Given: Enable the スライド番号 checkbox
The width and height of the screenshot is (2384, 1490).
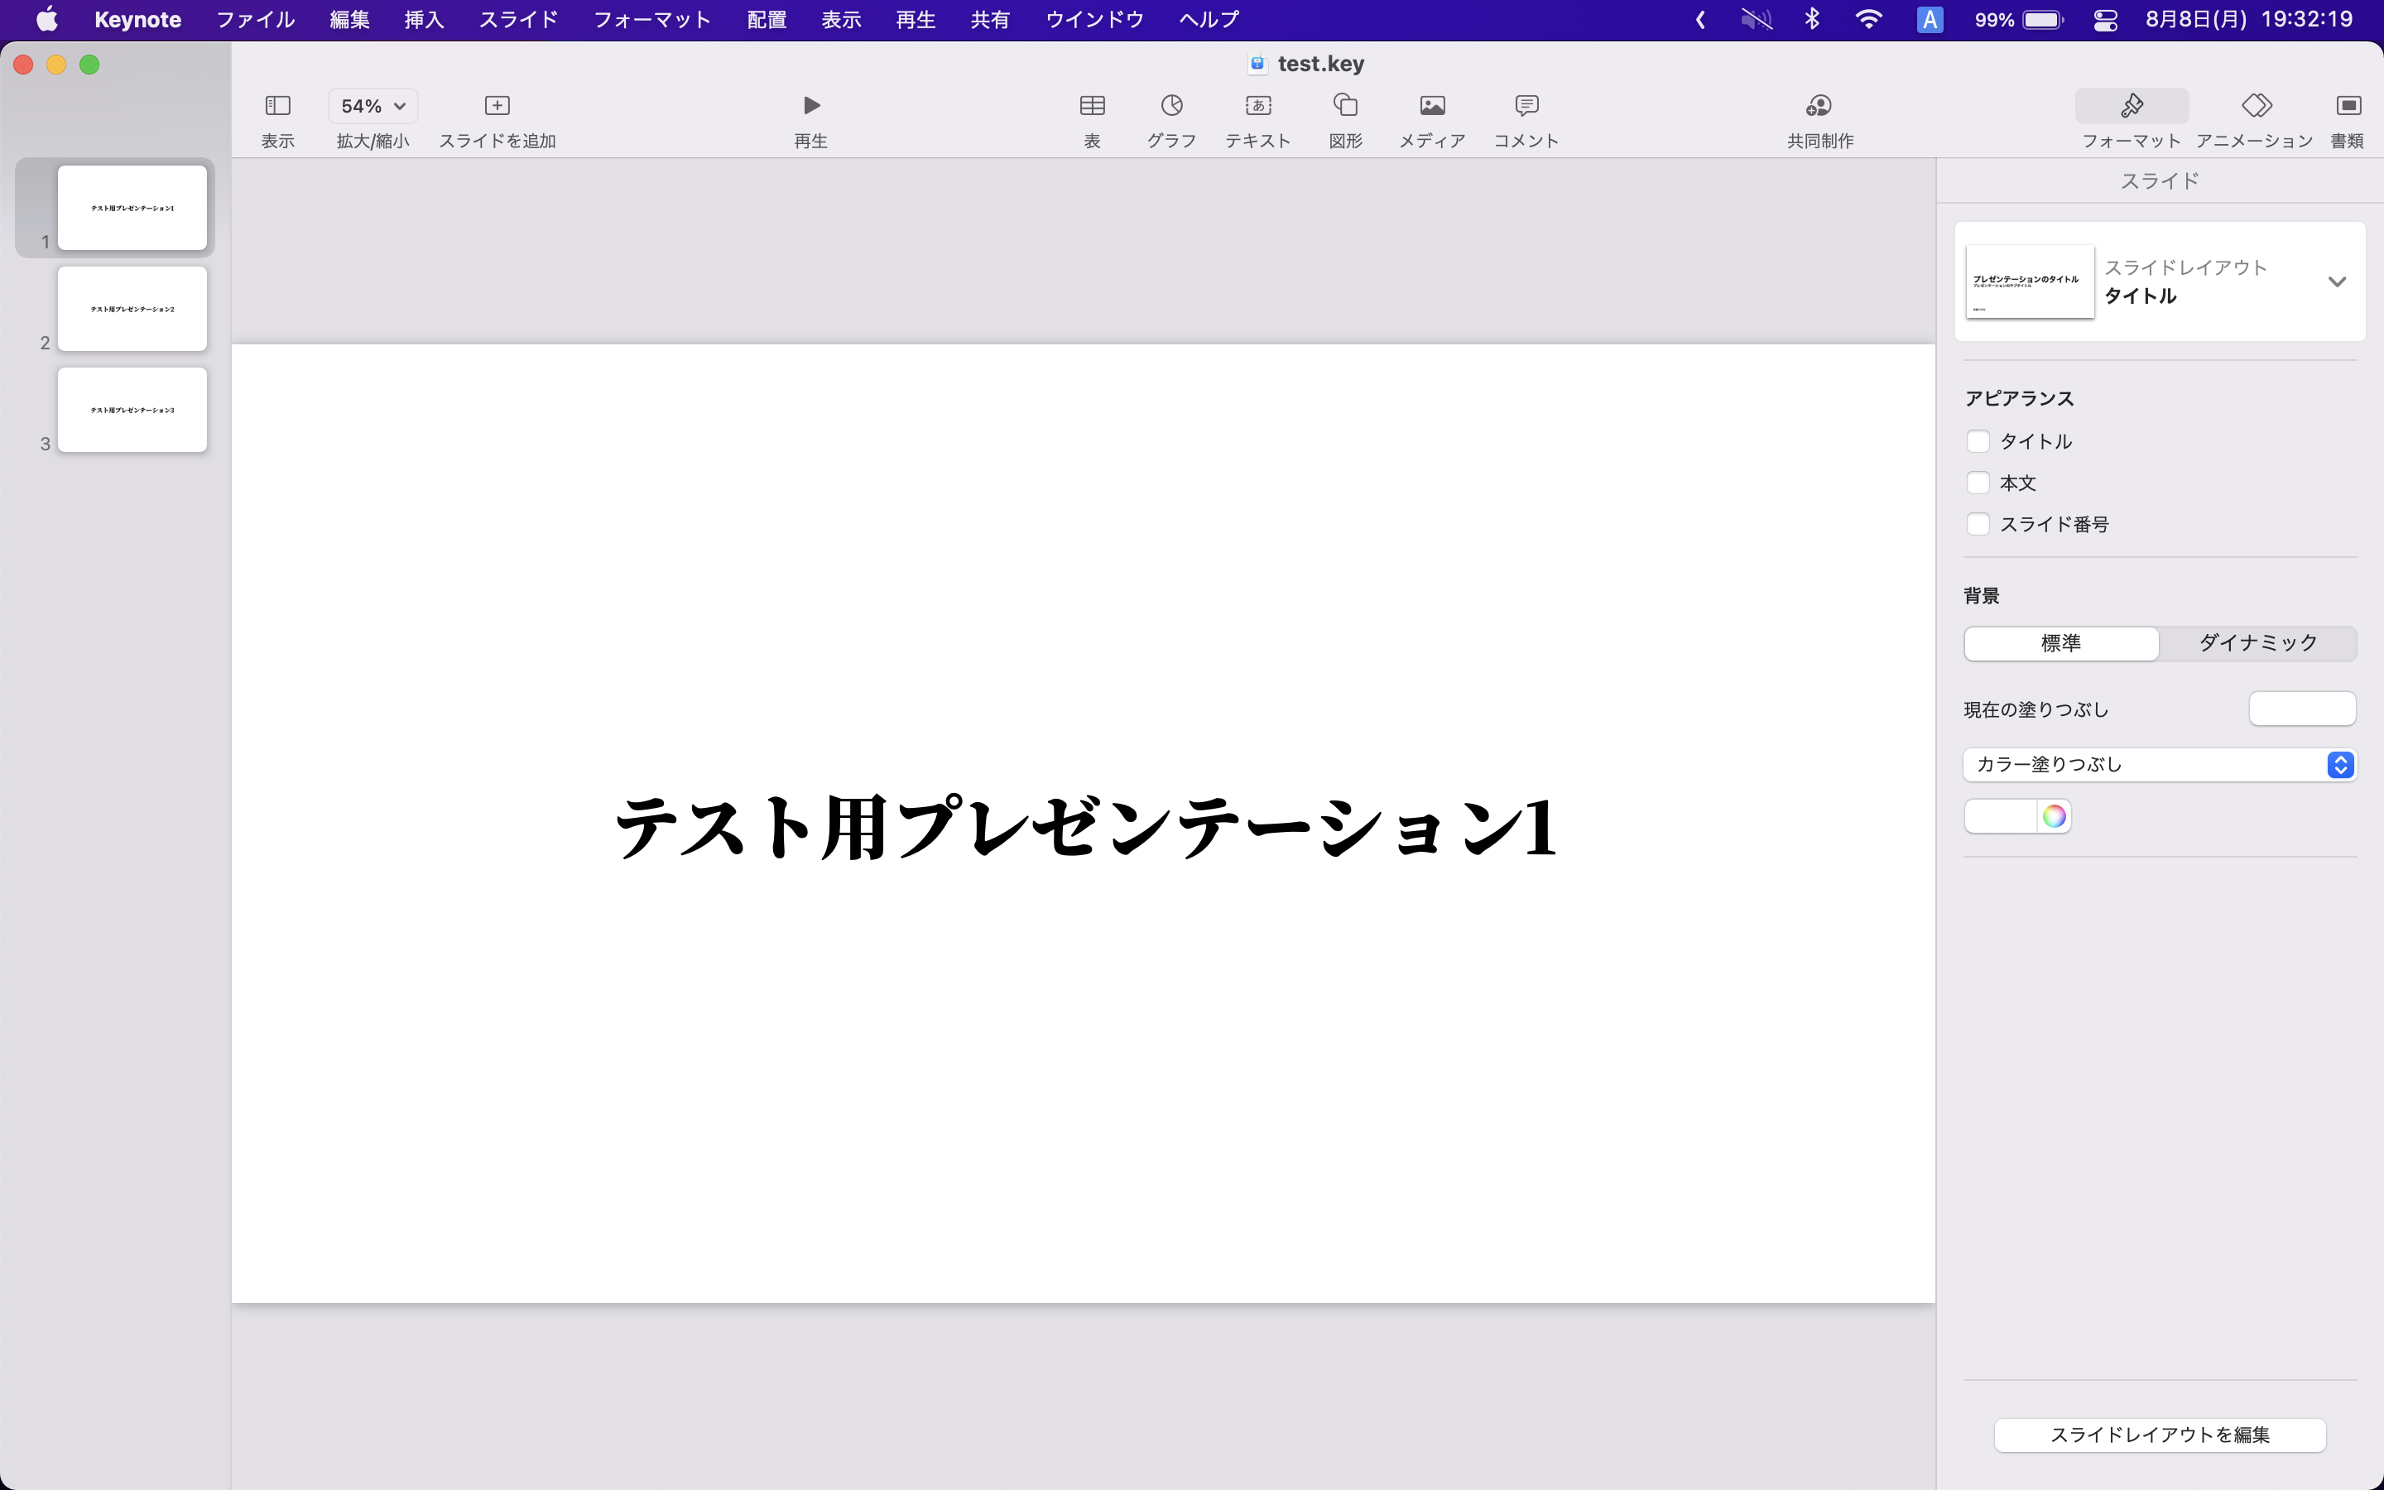Looking at the screenshot, I should coord(1978,524).
